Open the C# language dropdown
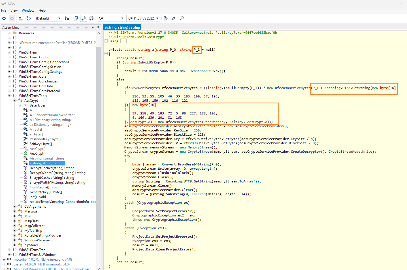The width and height of the screenshot is (407, 270). pos(111,18)
